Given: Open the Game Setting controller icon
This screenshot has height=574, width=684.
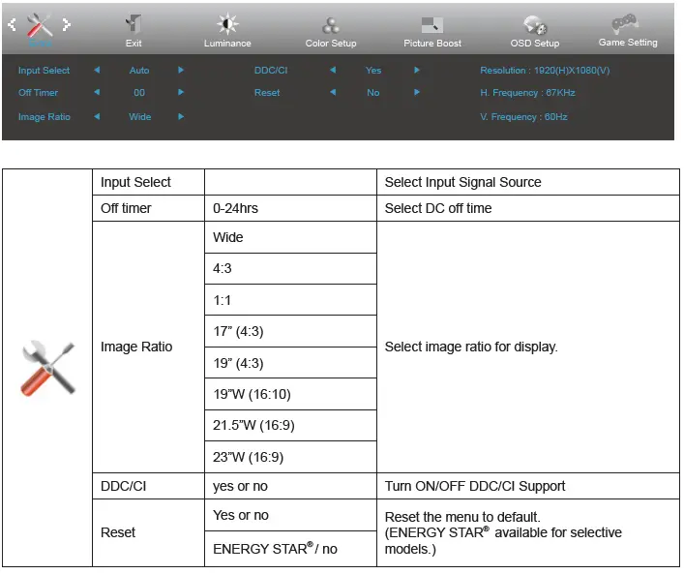Looking at the screenshot, I should 625,23.
